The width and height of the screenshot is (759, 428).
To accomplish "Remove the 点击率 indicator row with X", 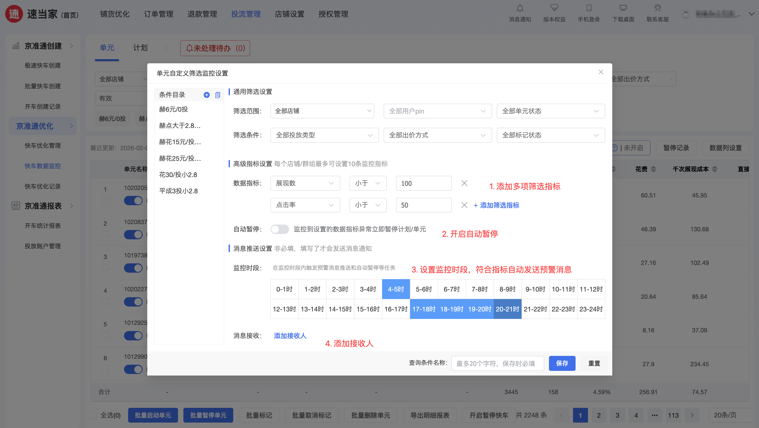I will click(464, 205).
